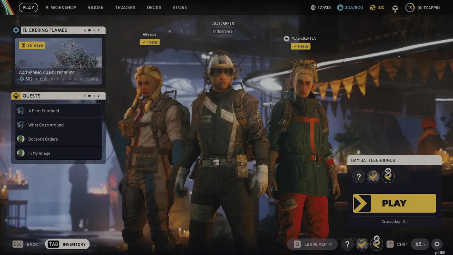Image resolution: width=453 pixels, height=255 pixels.
Task: Click the Esc Back button
Action: pos(25,244)
